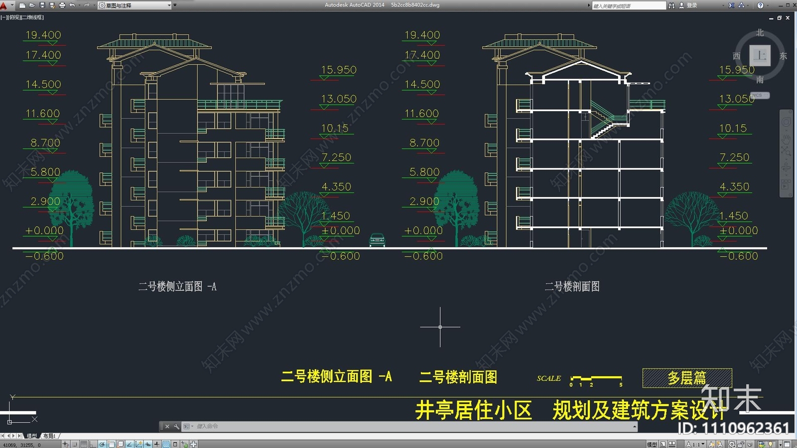This screenshot has width=797, height=448.
Task: Toggle Grid Display in status bar
Action: 84,444
